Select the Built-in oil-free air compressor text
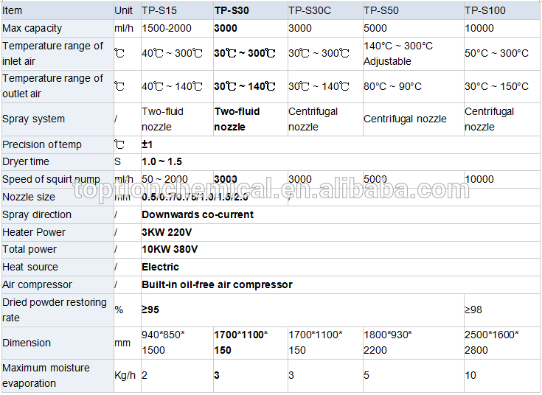The height and width of the screenshot is (395, 542). click(217, 284)
